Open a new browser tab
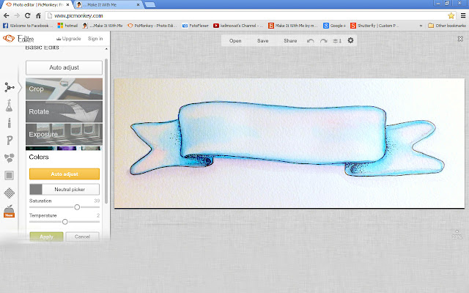The width and height of the screenshot is (469, 293). pyautogui.click(x=150, y=5)
